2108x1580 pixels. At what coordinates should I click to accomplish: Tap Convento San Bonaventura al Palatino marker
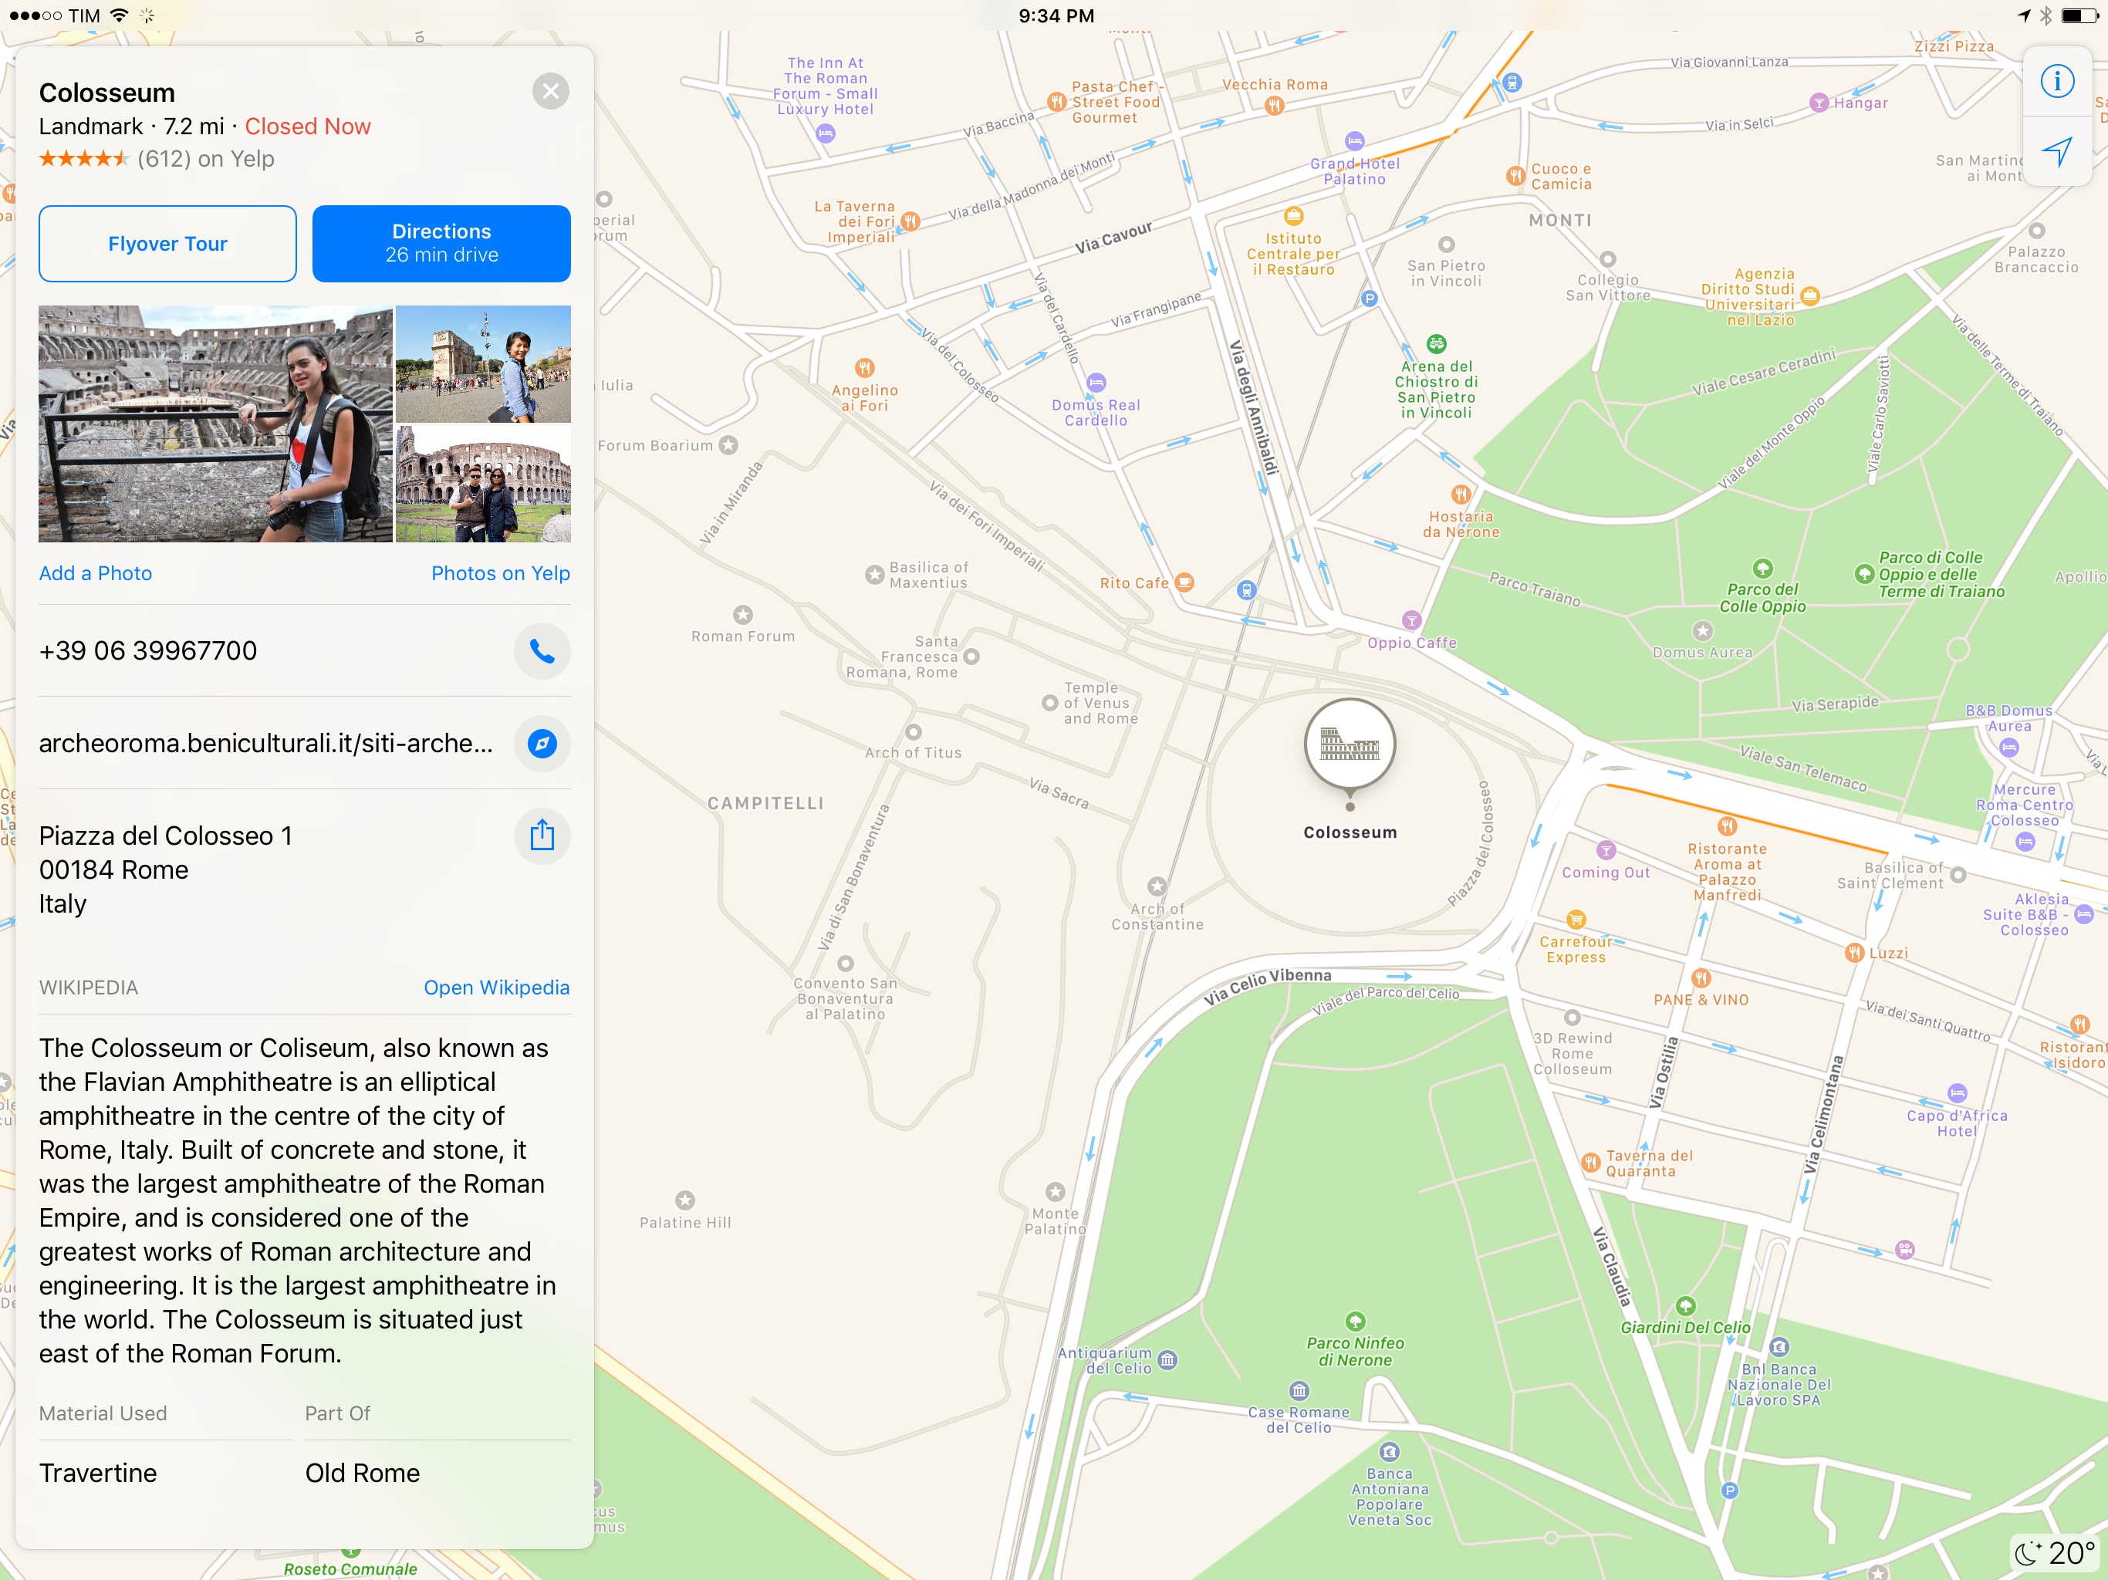(x=846, y=963)
